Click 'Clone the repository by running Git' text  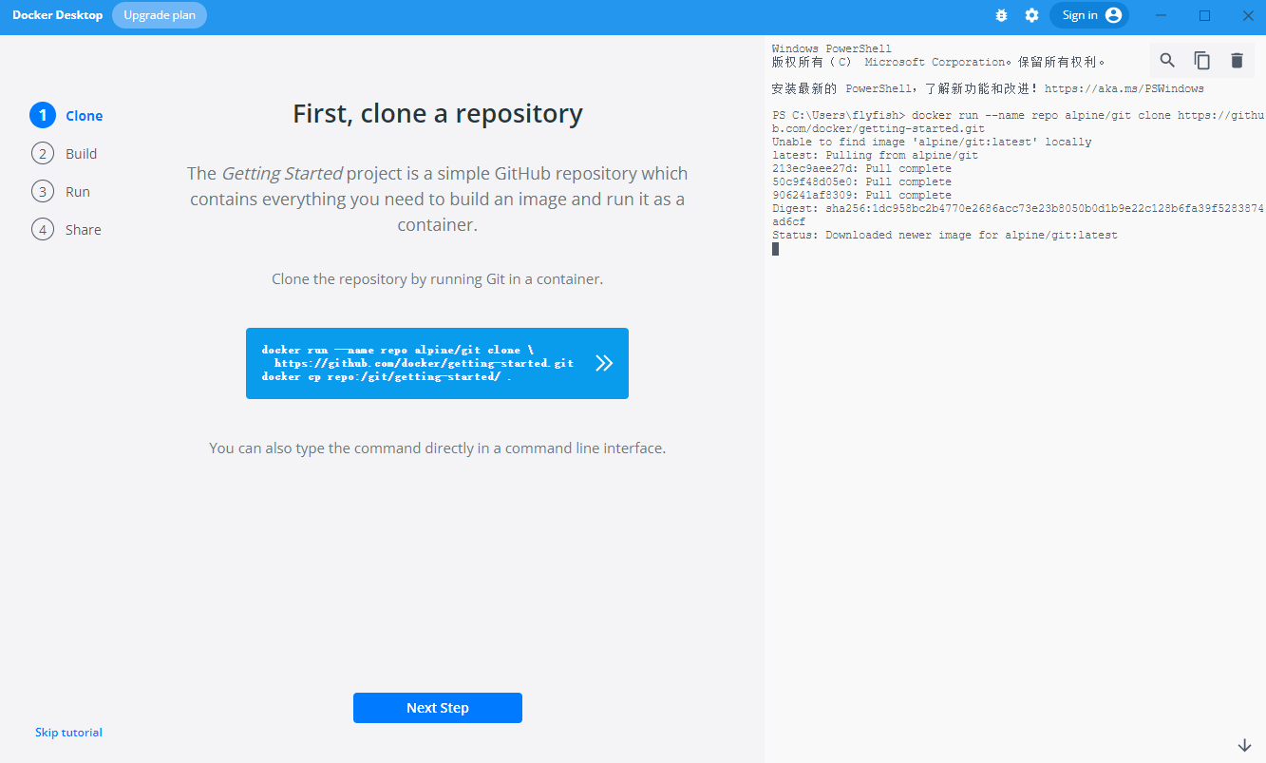(438, 279)
